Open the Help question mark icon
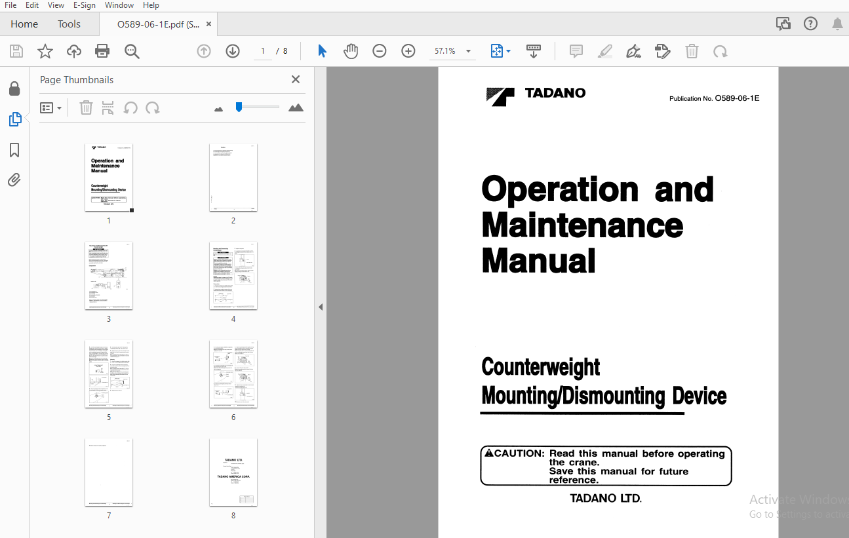Image resolution: width=849 pixels, height=538 pixels. click(810, 24)
